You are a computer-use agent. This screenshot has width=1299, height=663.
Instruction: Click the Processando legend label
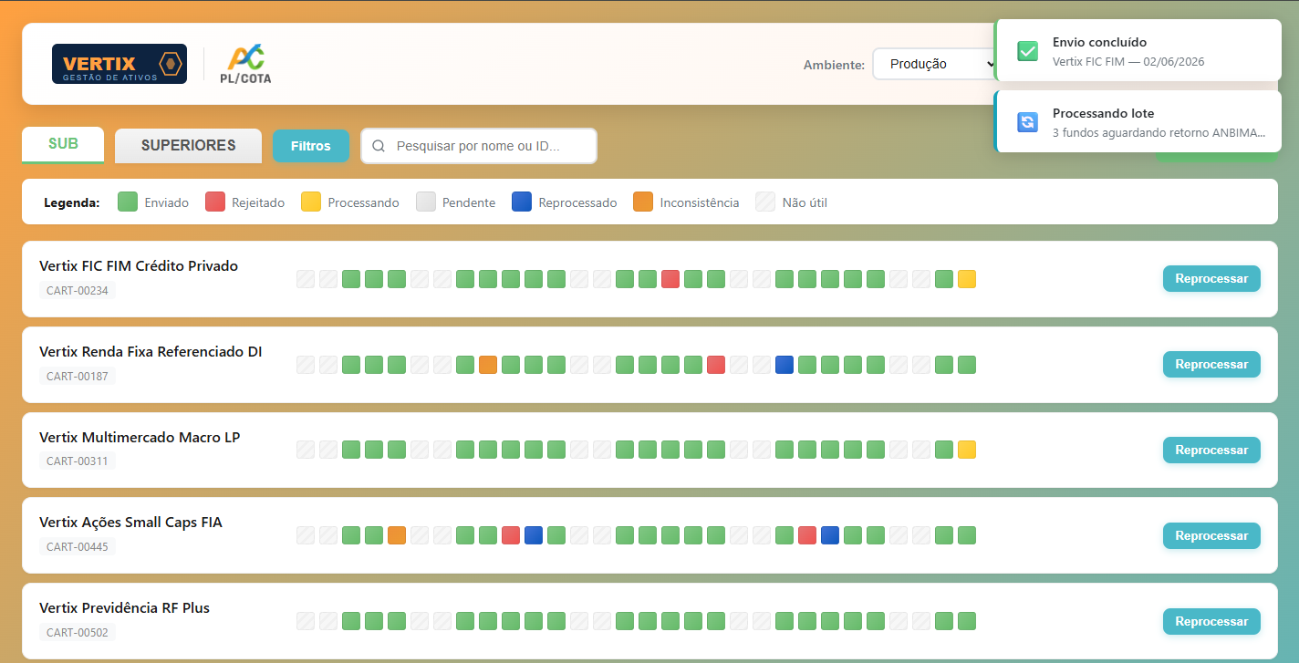363,203
